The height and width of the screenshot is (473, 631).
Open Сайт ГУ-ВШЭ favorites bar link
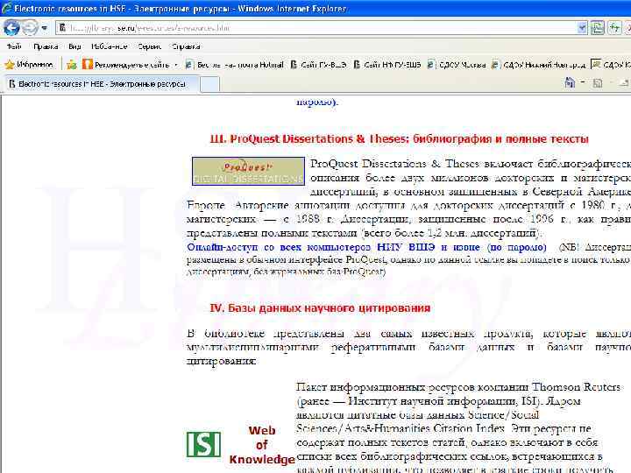pyautogui.click(x=318, y=64)
